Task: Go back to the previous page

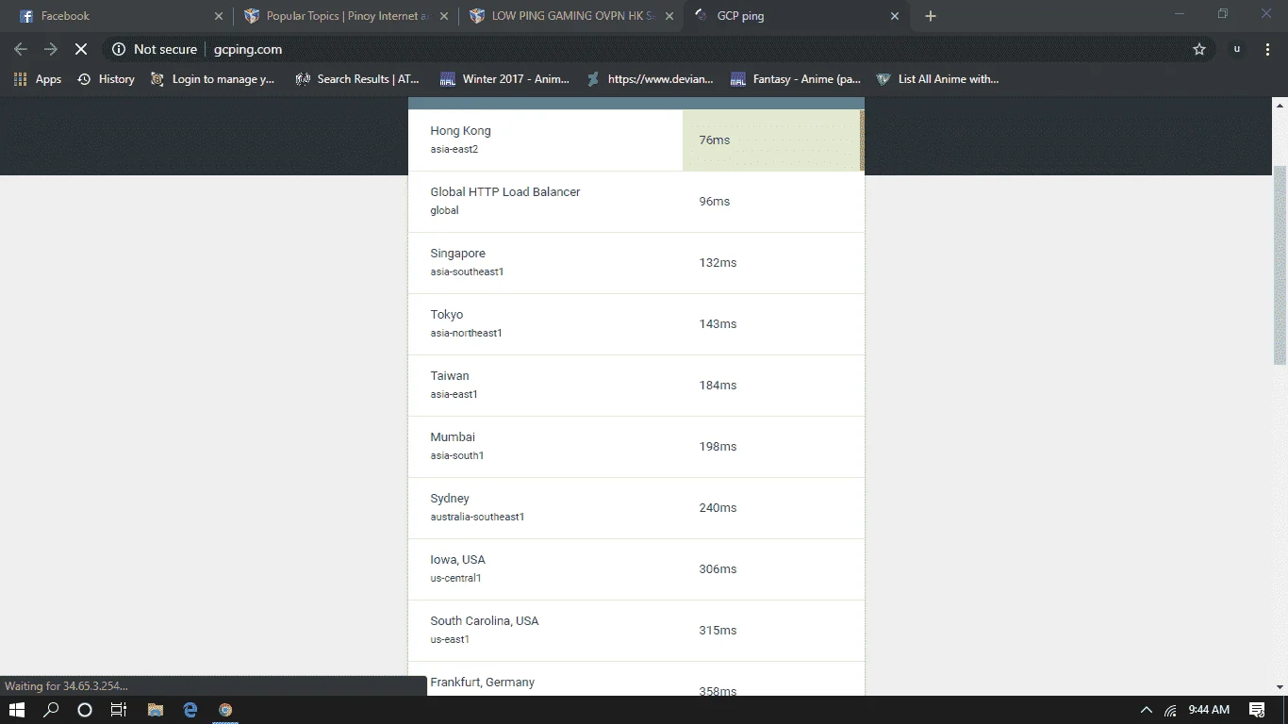Action: tap(21, 49)
